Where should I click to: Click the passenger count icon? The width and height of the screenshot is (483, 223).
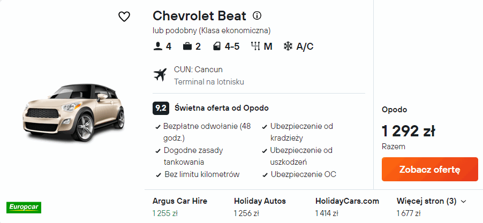pos(157,47)
